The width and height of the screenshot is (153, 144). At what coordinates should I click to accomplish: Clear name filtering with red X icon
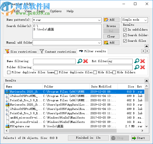coord(86,61)
